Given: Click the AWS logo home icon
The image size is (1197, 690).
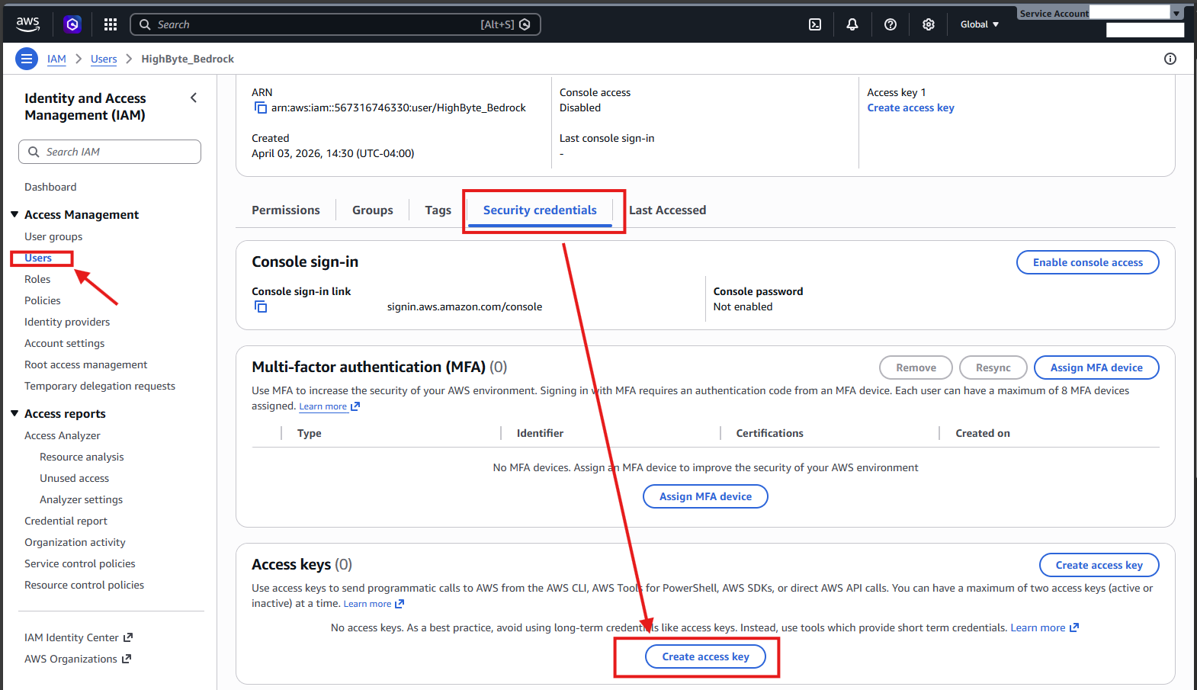Looking at the screenshot, I should coord(27,24).
